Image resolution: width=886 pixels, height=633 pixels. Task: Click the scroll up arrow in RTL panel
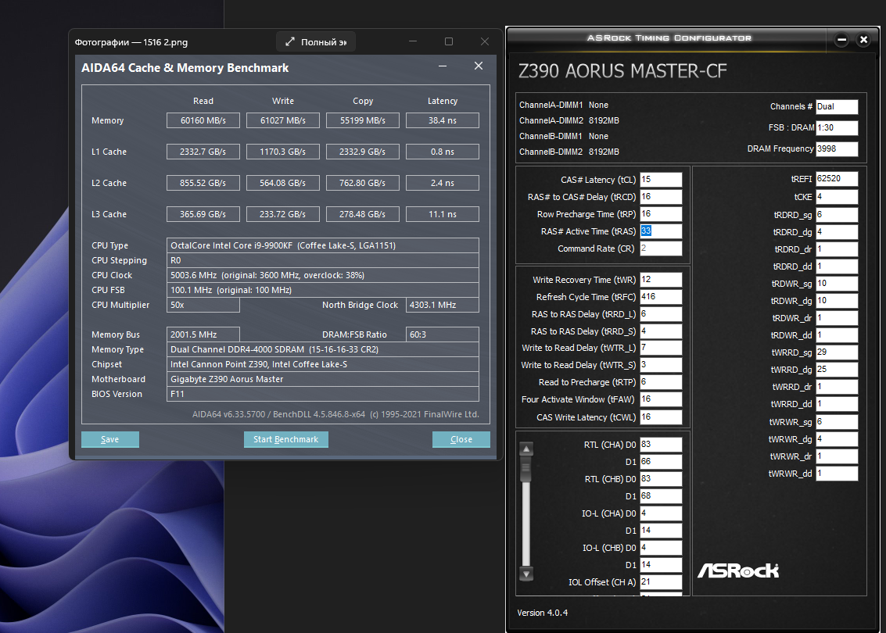coord(526,449)
